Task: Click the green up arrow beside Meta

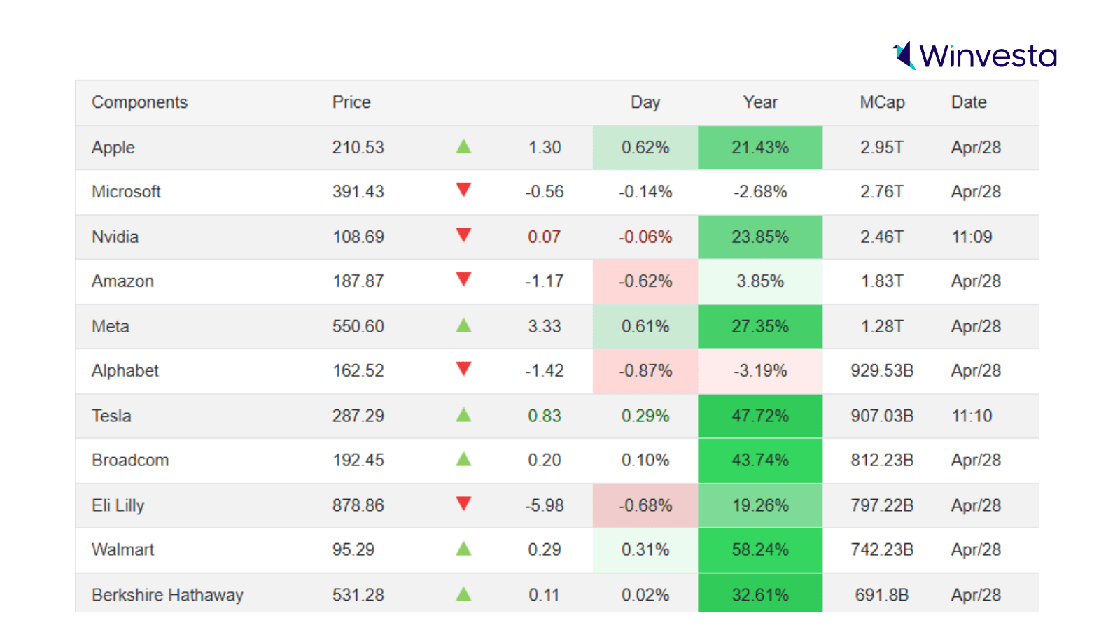Action: [x=463, y=325]
